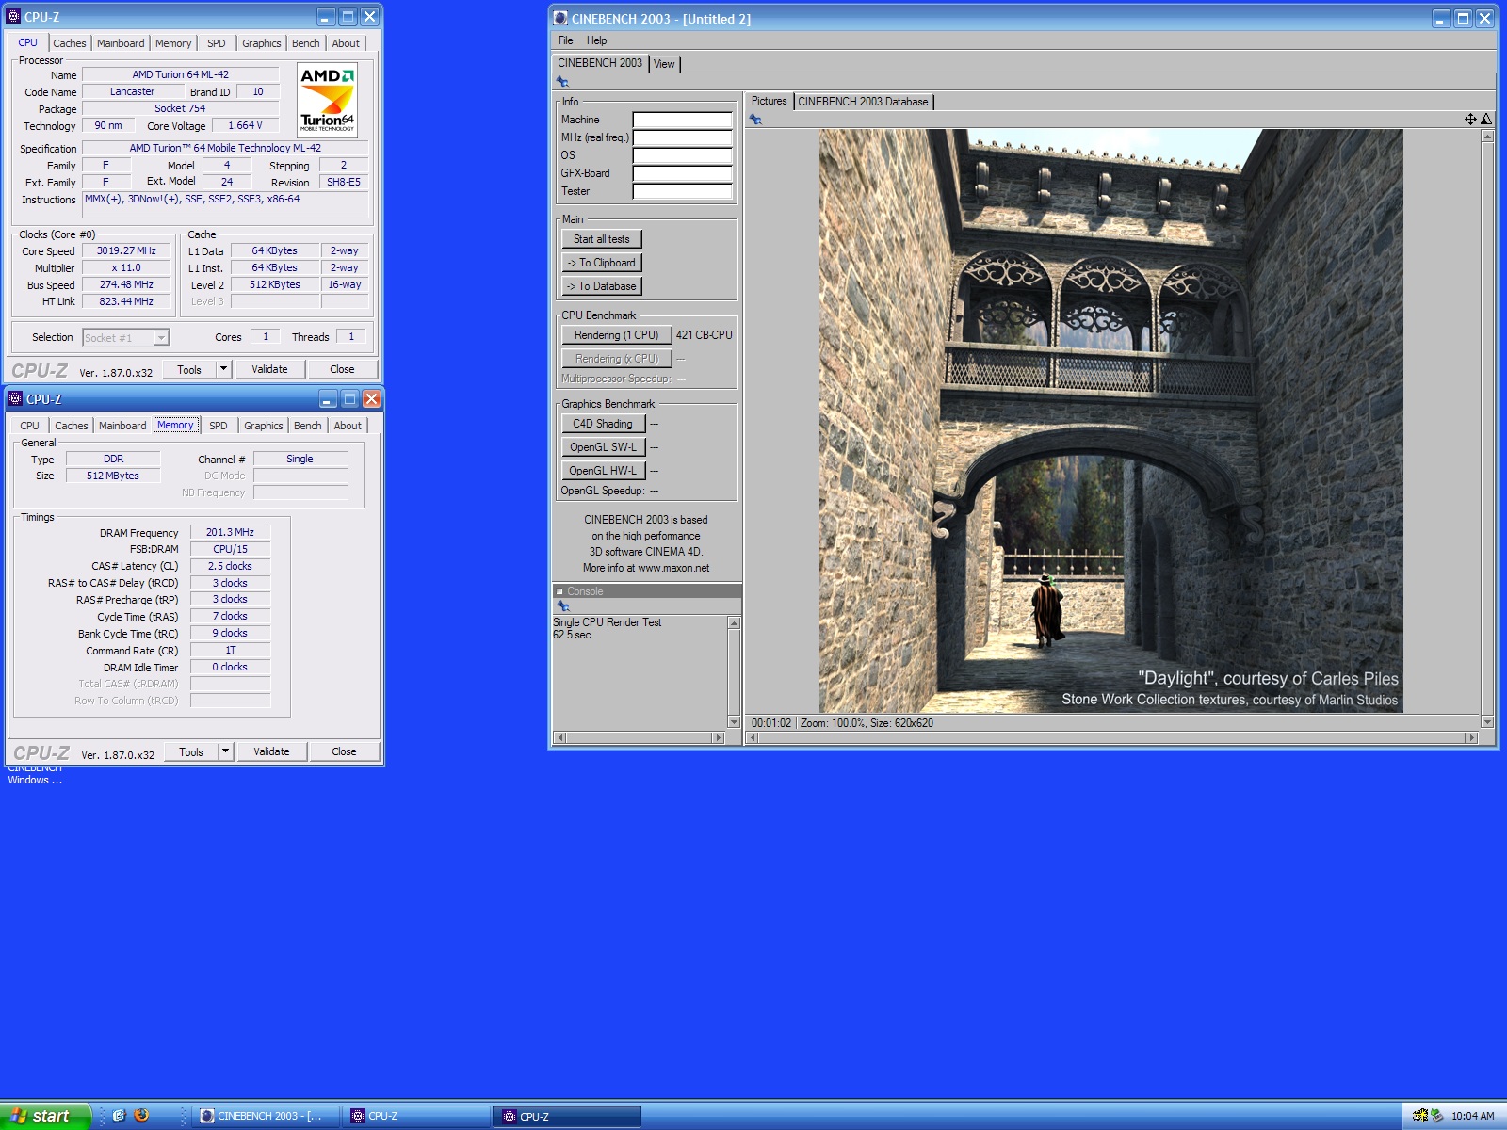Click To Clipboard button
This screenshot has height=1130, width=1507.
(602, 263)
